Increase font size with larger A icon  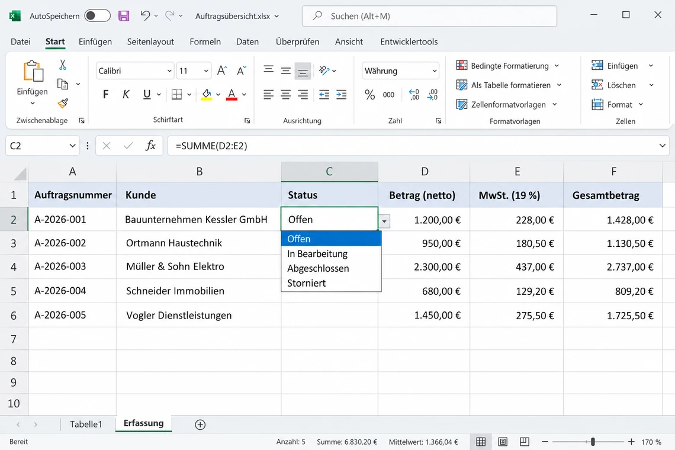[x=222, y=70]
